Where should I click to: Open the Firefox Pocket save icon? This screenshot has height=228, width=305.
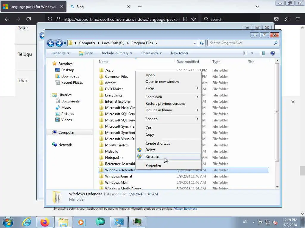click(x=276, y=19)
